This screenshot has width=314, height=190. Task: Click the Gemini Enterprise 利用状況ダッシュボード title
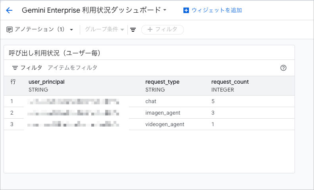pyautogui.click(x=91, y=10)
